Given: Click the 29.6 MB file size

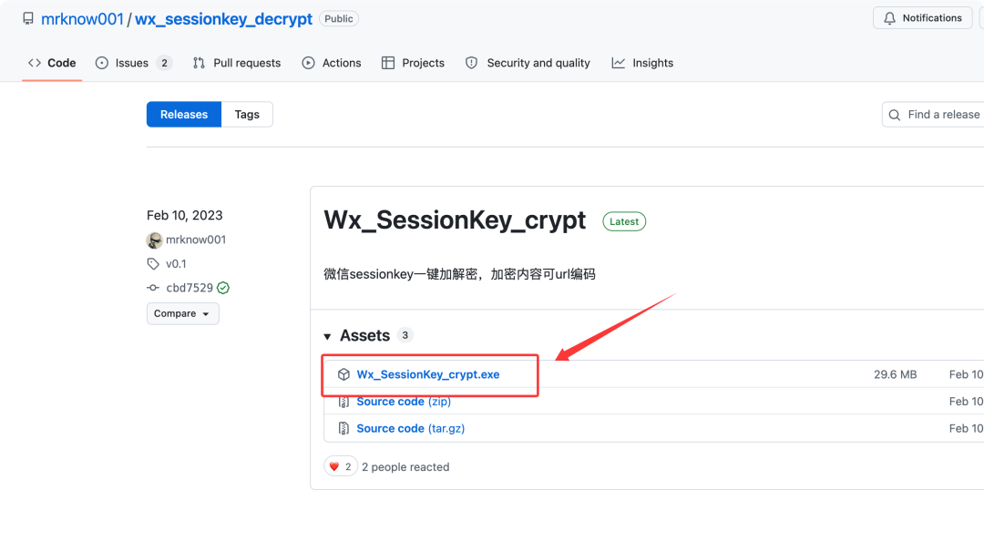Looking at the screenshot, I should [895, 374].
